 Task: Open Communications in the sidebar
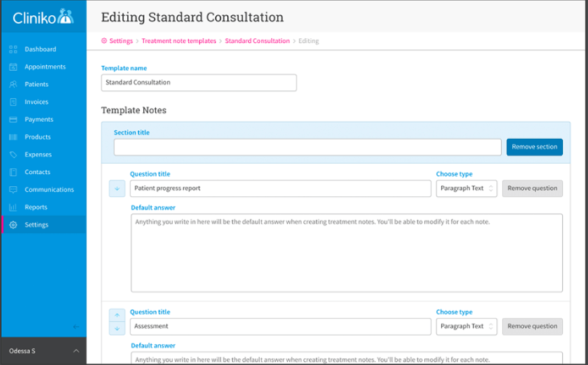click(x=49, y=190)
